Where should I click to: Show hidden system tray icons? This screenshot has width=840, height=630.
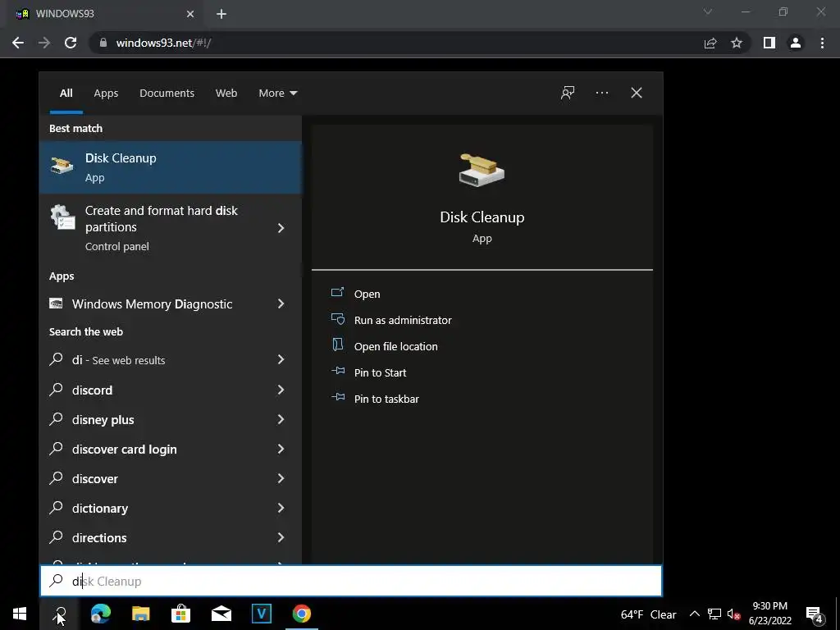694,614
